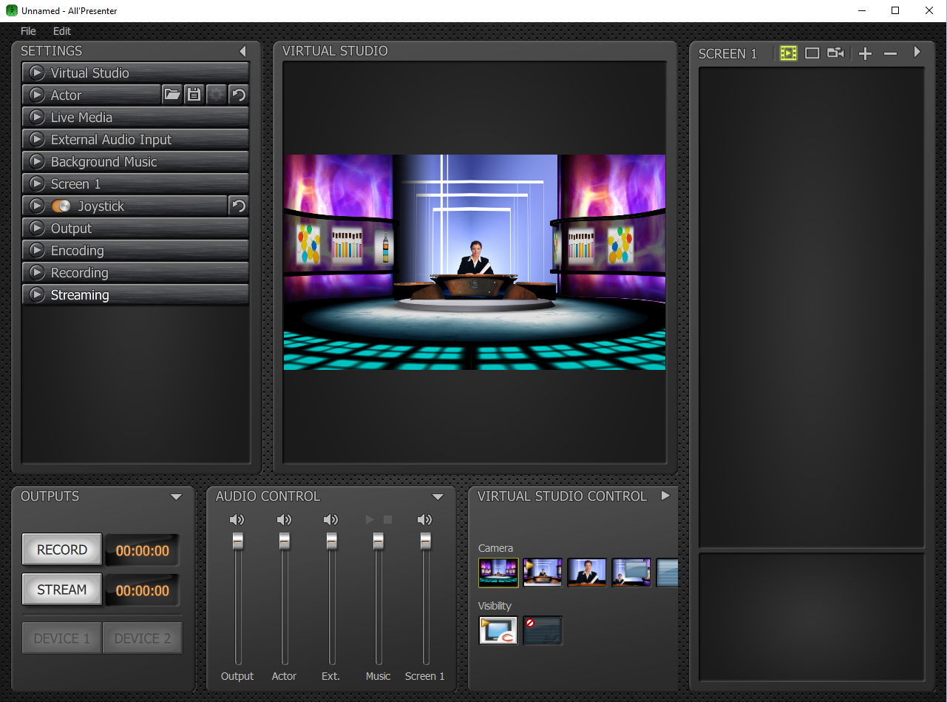Mute the Ext. channel speaker icon
Image resolution: width=947 pixels, height=702 pixels.
click(x=331, y=520)
